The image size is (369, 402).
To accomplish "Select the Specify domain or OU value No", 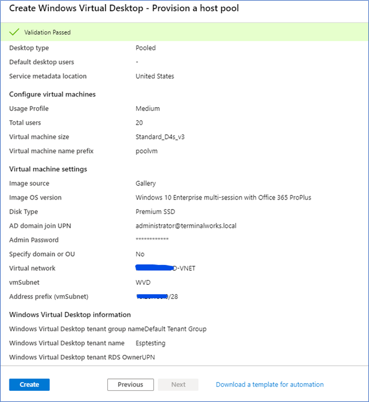I will pyautogui.click(x=140, y=254).
